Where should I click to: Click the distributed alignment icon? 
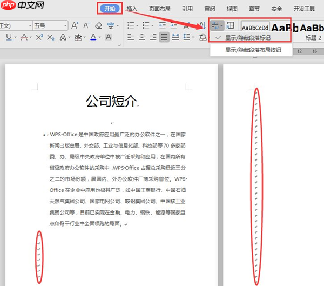175,37
